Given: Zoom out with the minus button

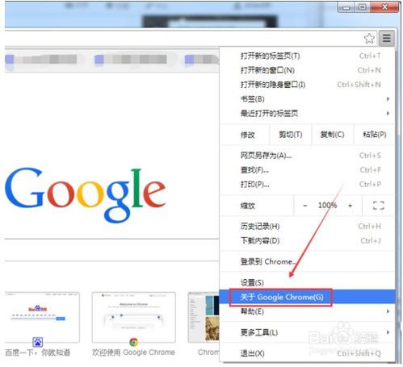Looking at the screenshot, I should tap(304, 206).
